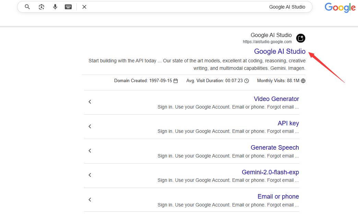Viewport: 358px width, 214px height.
Task: Click the search box containing Google AI Studio
Action: (165, 7)
